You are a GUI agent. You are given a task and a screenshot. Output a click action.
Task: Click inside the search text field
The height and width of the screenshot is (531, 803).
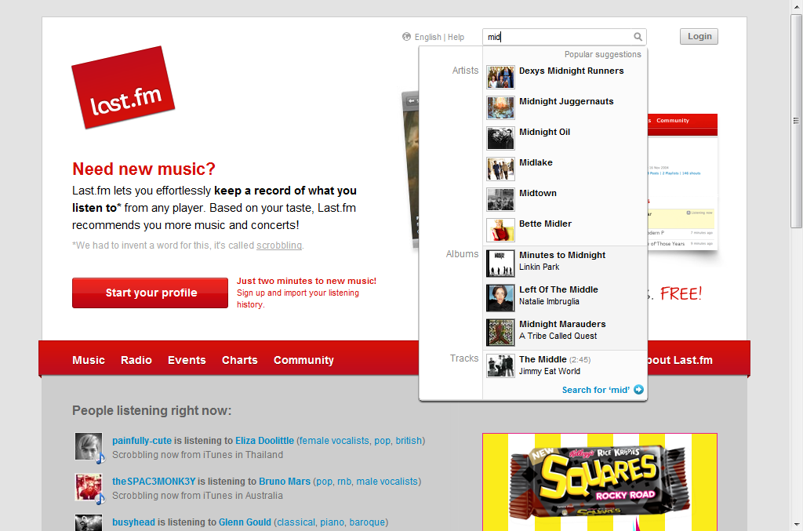click(x=558, y=37)
